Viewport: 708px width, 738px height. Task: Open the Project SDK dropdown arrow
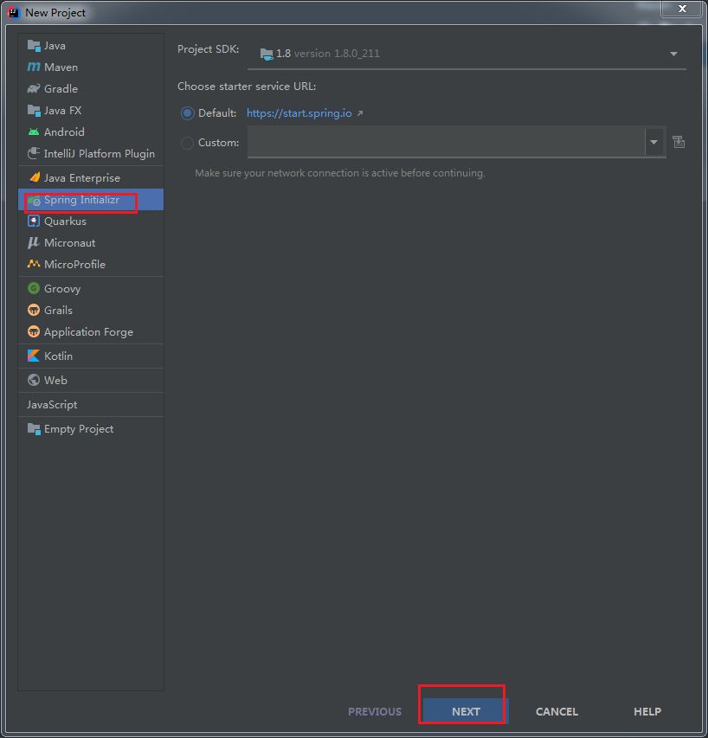673,55
